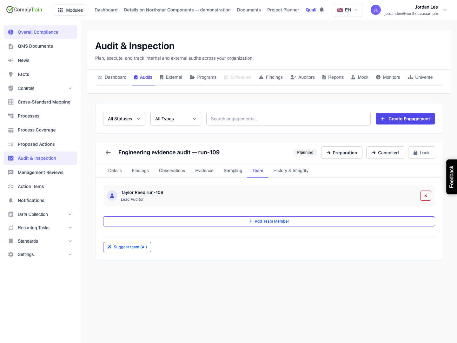Expand the Data Collection sidebar section
The height and width of the screenshot is (343, 457).
click(70, 214)
